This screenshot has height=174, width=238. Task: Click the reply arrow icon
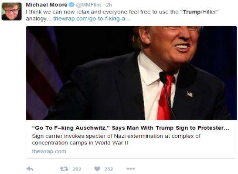tap(30, 169)
